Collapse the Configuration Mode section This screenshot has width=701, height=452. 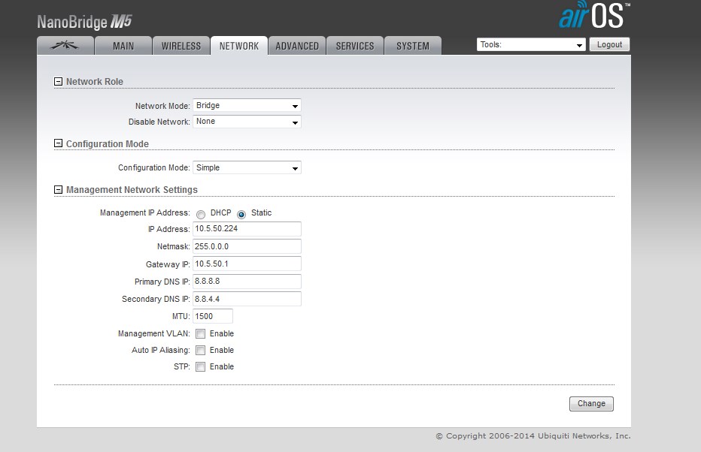point(58,143)
